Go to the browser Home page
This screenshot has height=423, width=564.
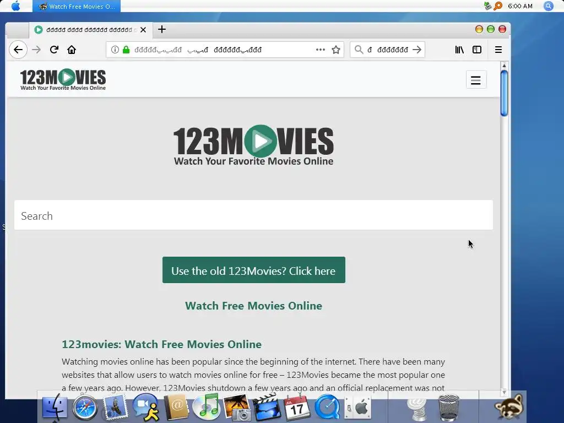tap(72, 50)
